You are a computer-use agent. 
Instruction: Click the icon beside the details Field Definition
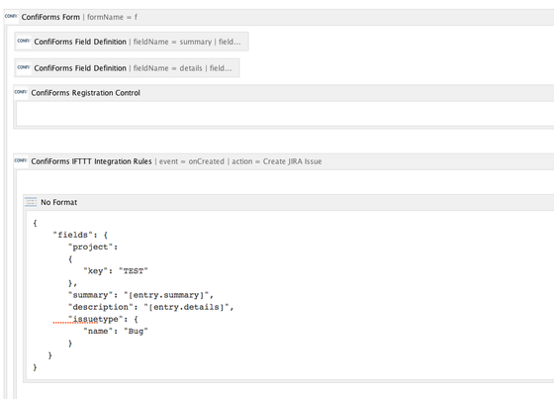click(24, 67)
